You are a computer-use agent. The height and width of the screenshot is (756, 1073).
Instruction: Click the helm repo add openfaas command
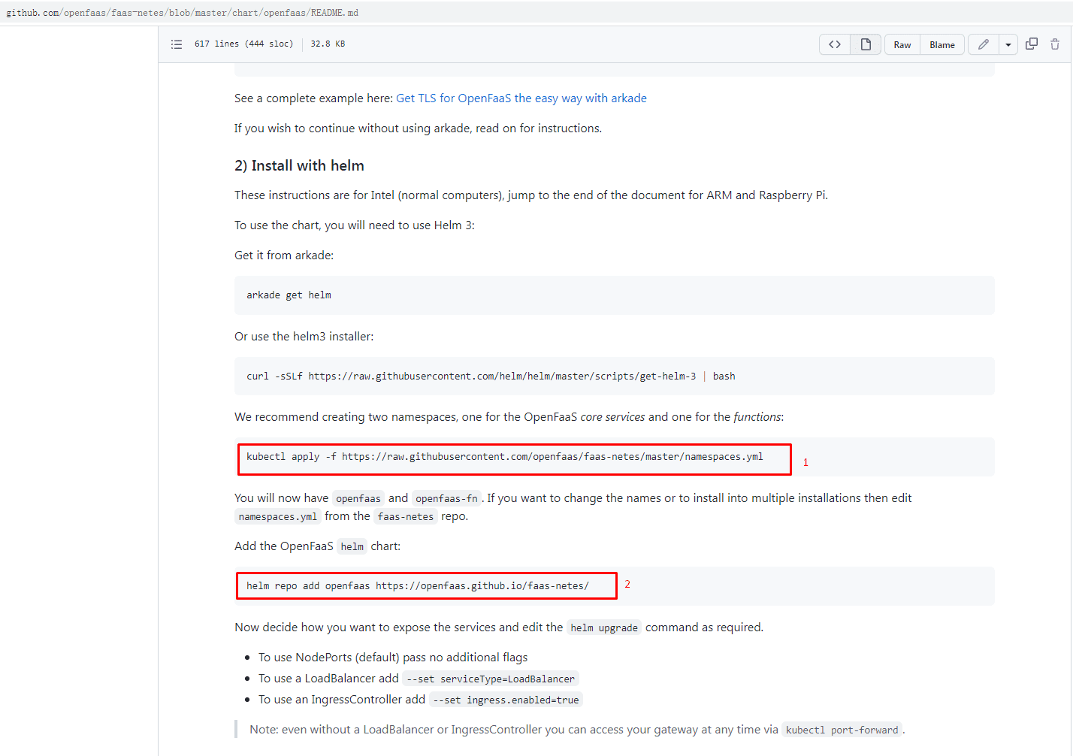(418, 586)
